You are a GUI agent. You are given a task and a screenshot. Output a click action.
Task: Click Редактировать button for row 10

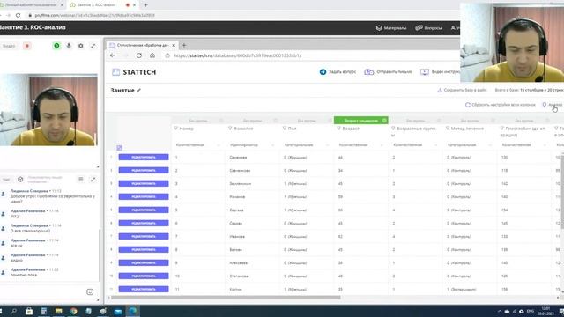point(144,276)
